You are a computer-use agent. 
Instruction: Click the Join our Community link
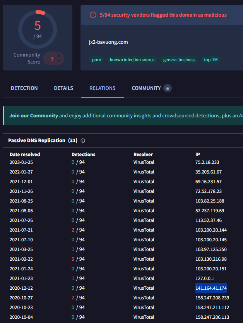[x=34, y=115]
